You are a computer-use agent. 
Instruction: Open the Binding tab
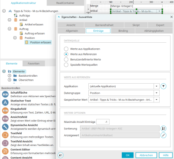[123, 31]
